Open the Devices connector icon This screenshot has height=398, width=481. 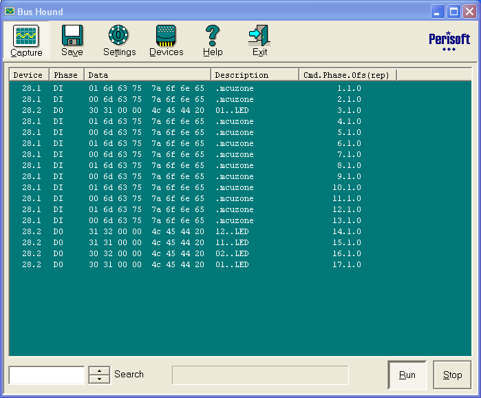166,36
